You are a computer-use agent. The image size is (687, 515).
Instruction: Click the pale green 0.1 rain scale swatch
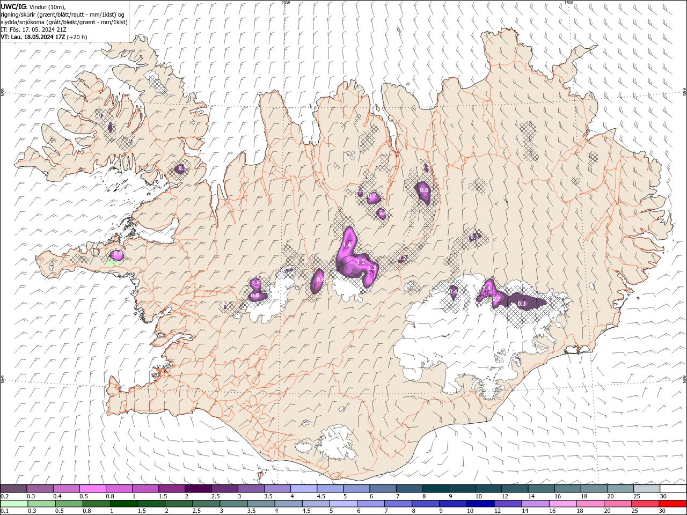click(14, 504)
